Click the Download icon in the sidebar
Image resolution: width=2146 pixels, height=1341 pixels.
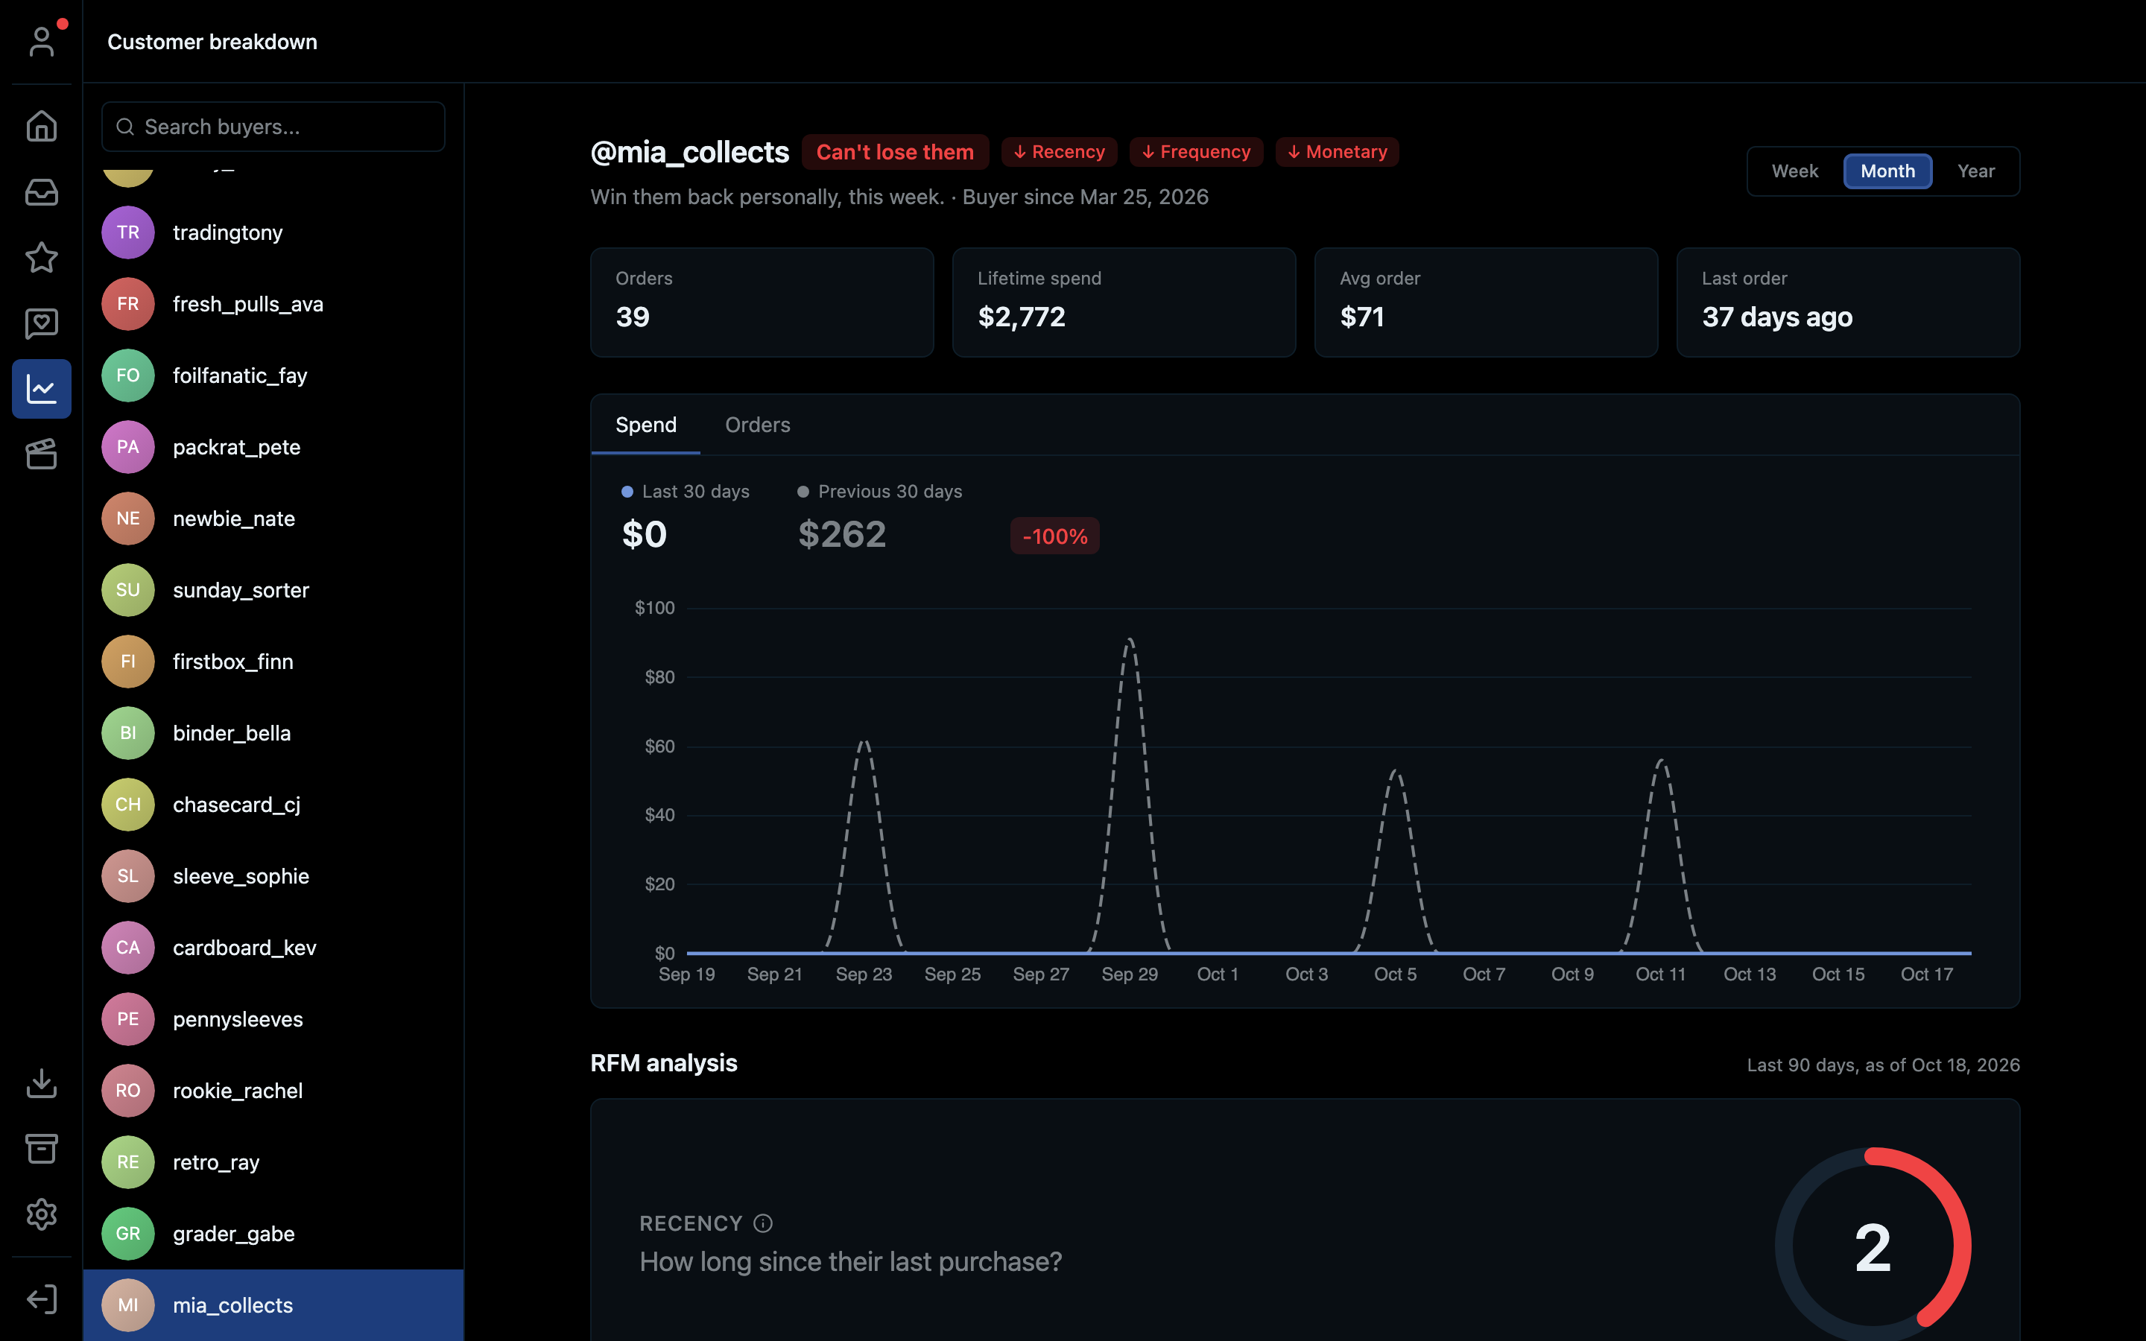point(42,1083)
